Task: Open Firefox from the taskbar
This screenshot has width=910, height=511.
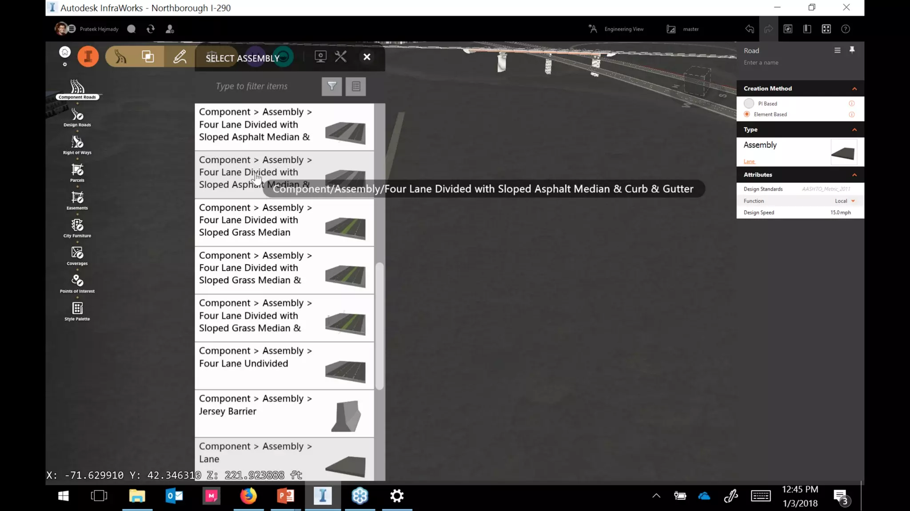Action: coord(248,495)
